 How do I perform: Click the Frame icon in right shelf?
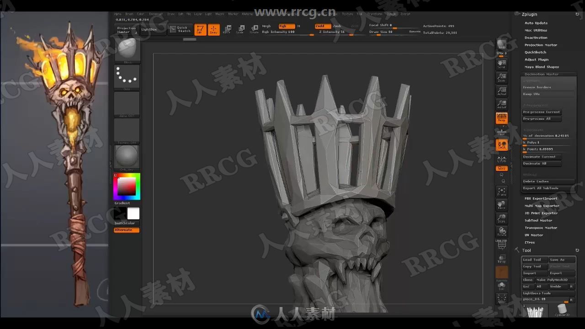pos(502,191)
